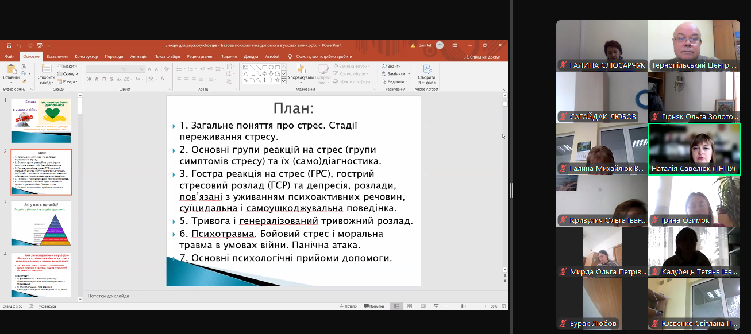Click the Save icon in quick access toolbar
Viewport: 751px width, 334px height.
point(10,45)
